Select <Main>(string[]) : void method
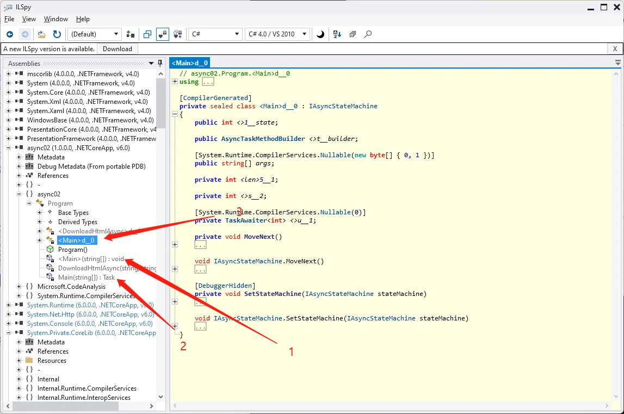This screenshot has width=624, height=414. pos(91,259)
